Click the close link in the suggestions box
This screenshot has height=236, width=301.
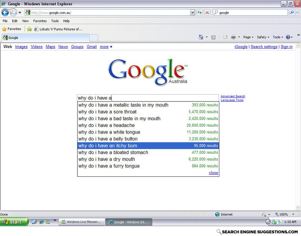pyautogui.click(x=213, y=173)
